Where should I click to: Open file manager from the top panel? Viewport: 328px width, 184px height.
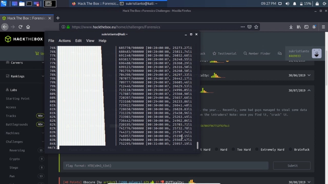pos(22,4)
